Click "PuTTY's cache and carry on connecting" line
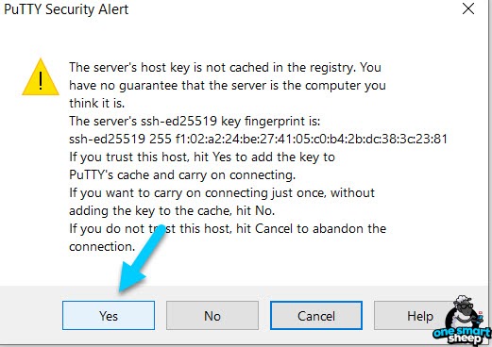This screenshot has width=492, height=347. [x=182, y=174]
